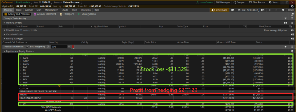Open Working Orders column settings icon

(x=291, y=26)
